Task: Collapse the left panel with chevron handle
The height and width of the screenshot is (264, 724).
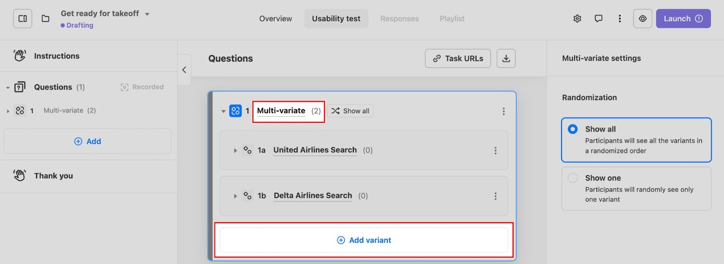Action: click(184, 70)
